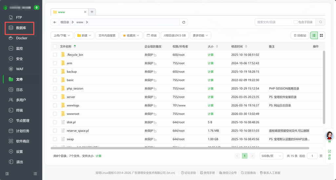
Task: Click the refresh directory icon
Action: (184, 22)
